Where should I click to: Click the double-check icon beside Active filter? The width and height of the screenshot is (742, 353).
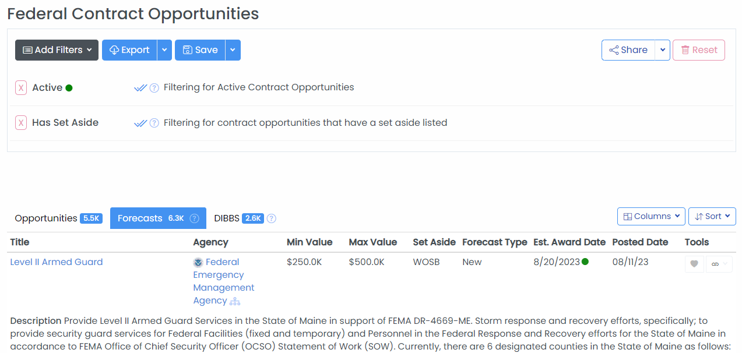pos(140,88)
